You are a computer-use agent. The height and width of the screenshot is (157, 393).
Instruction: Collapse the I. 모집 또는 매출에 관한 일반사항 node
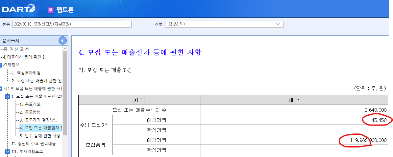[8, 97]
